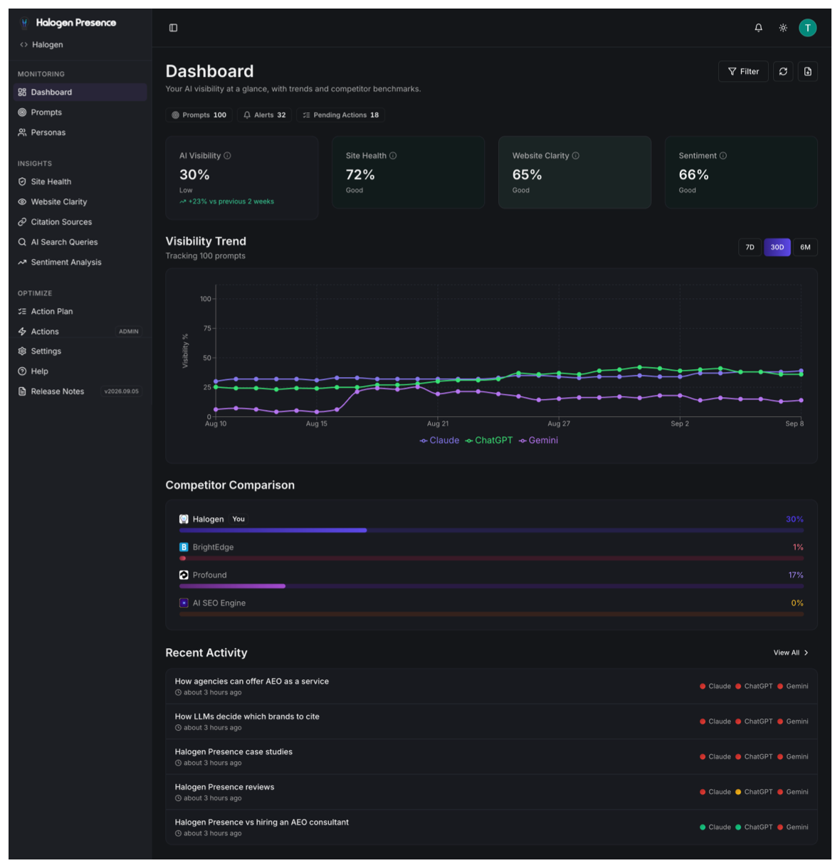Open the Website Clarity 65% card
This screenshot has width=840, height=868.
(574, 172)
